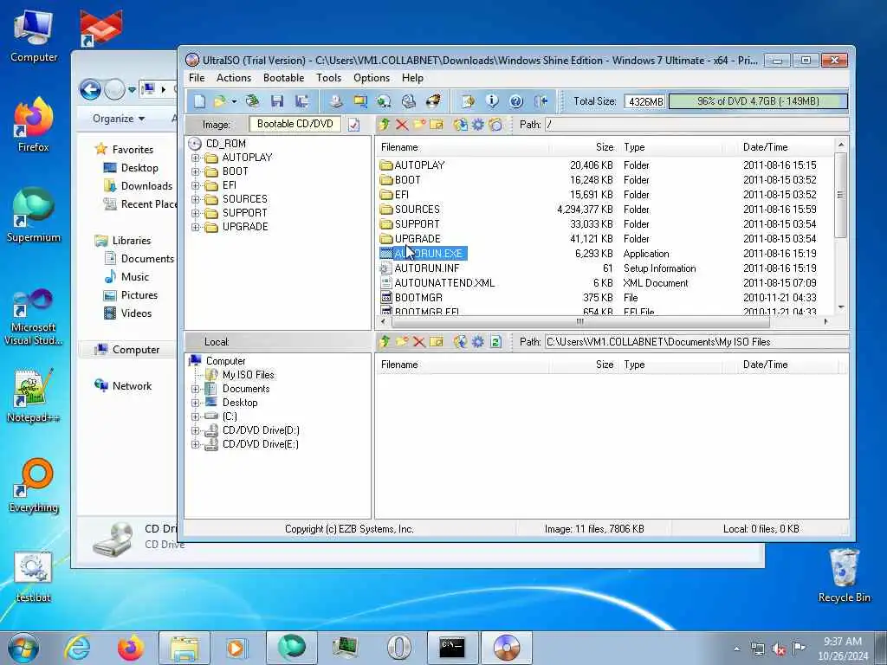Click the checksum document toolbar icon
887x665 pixels.
point(468,101)
